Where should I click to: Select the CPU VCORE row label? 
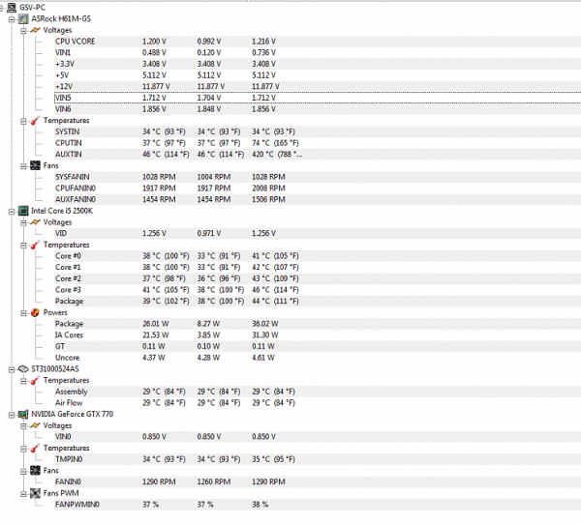click(76, 41)
